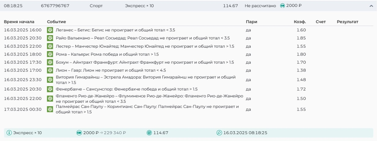Click the 1.48 coefficient value
The width and height of the screenshot is (377, 141).
click(x=301, y=80)
